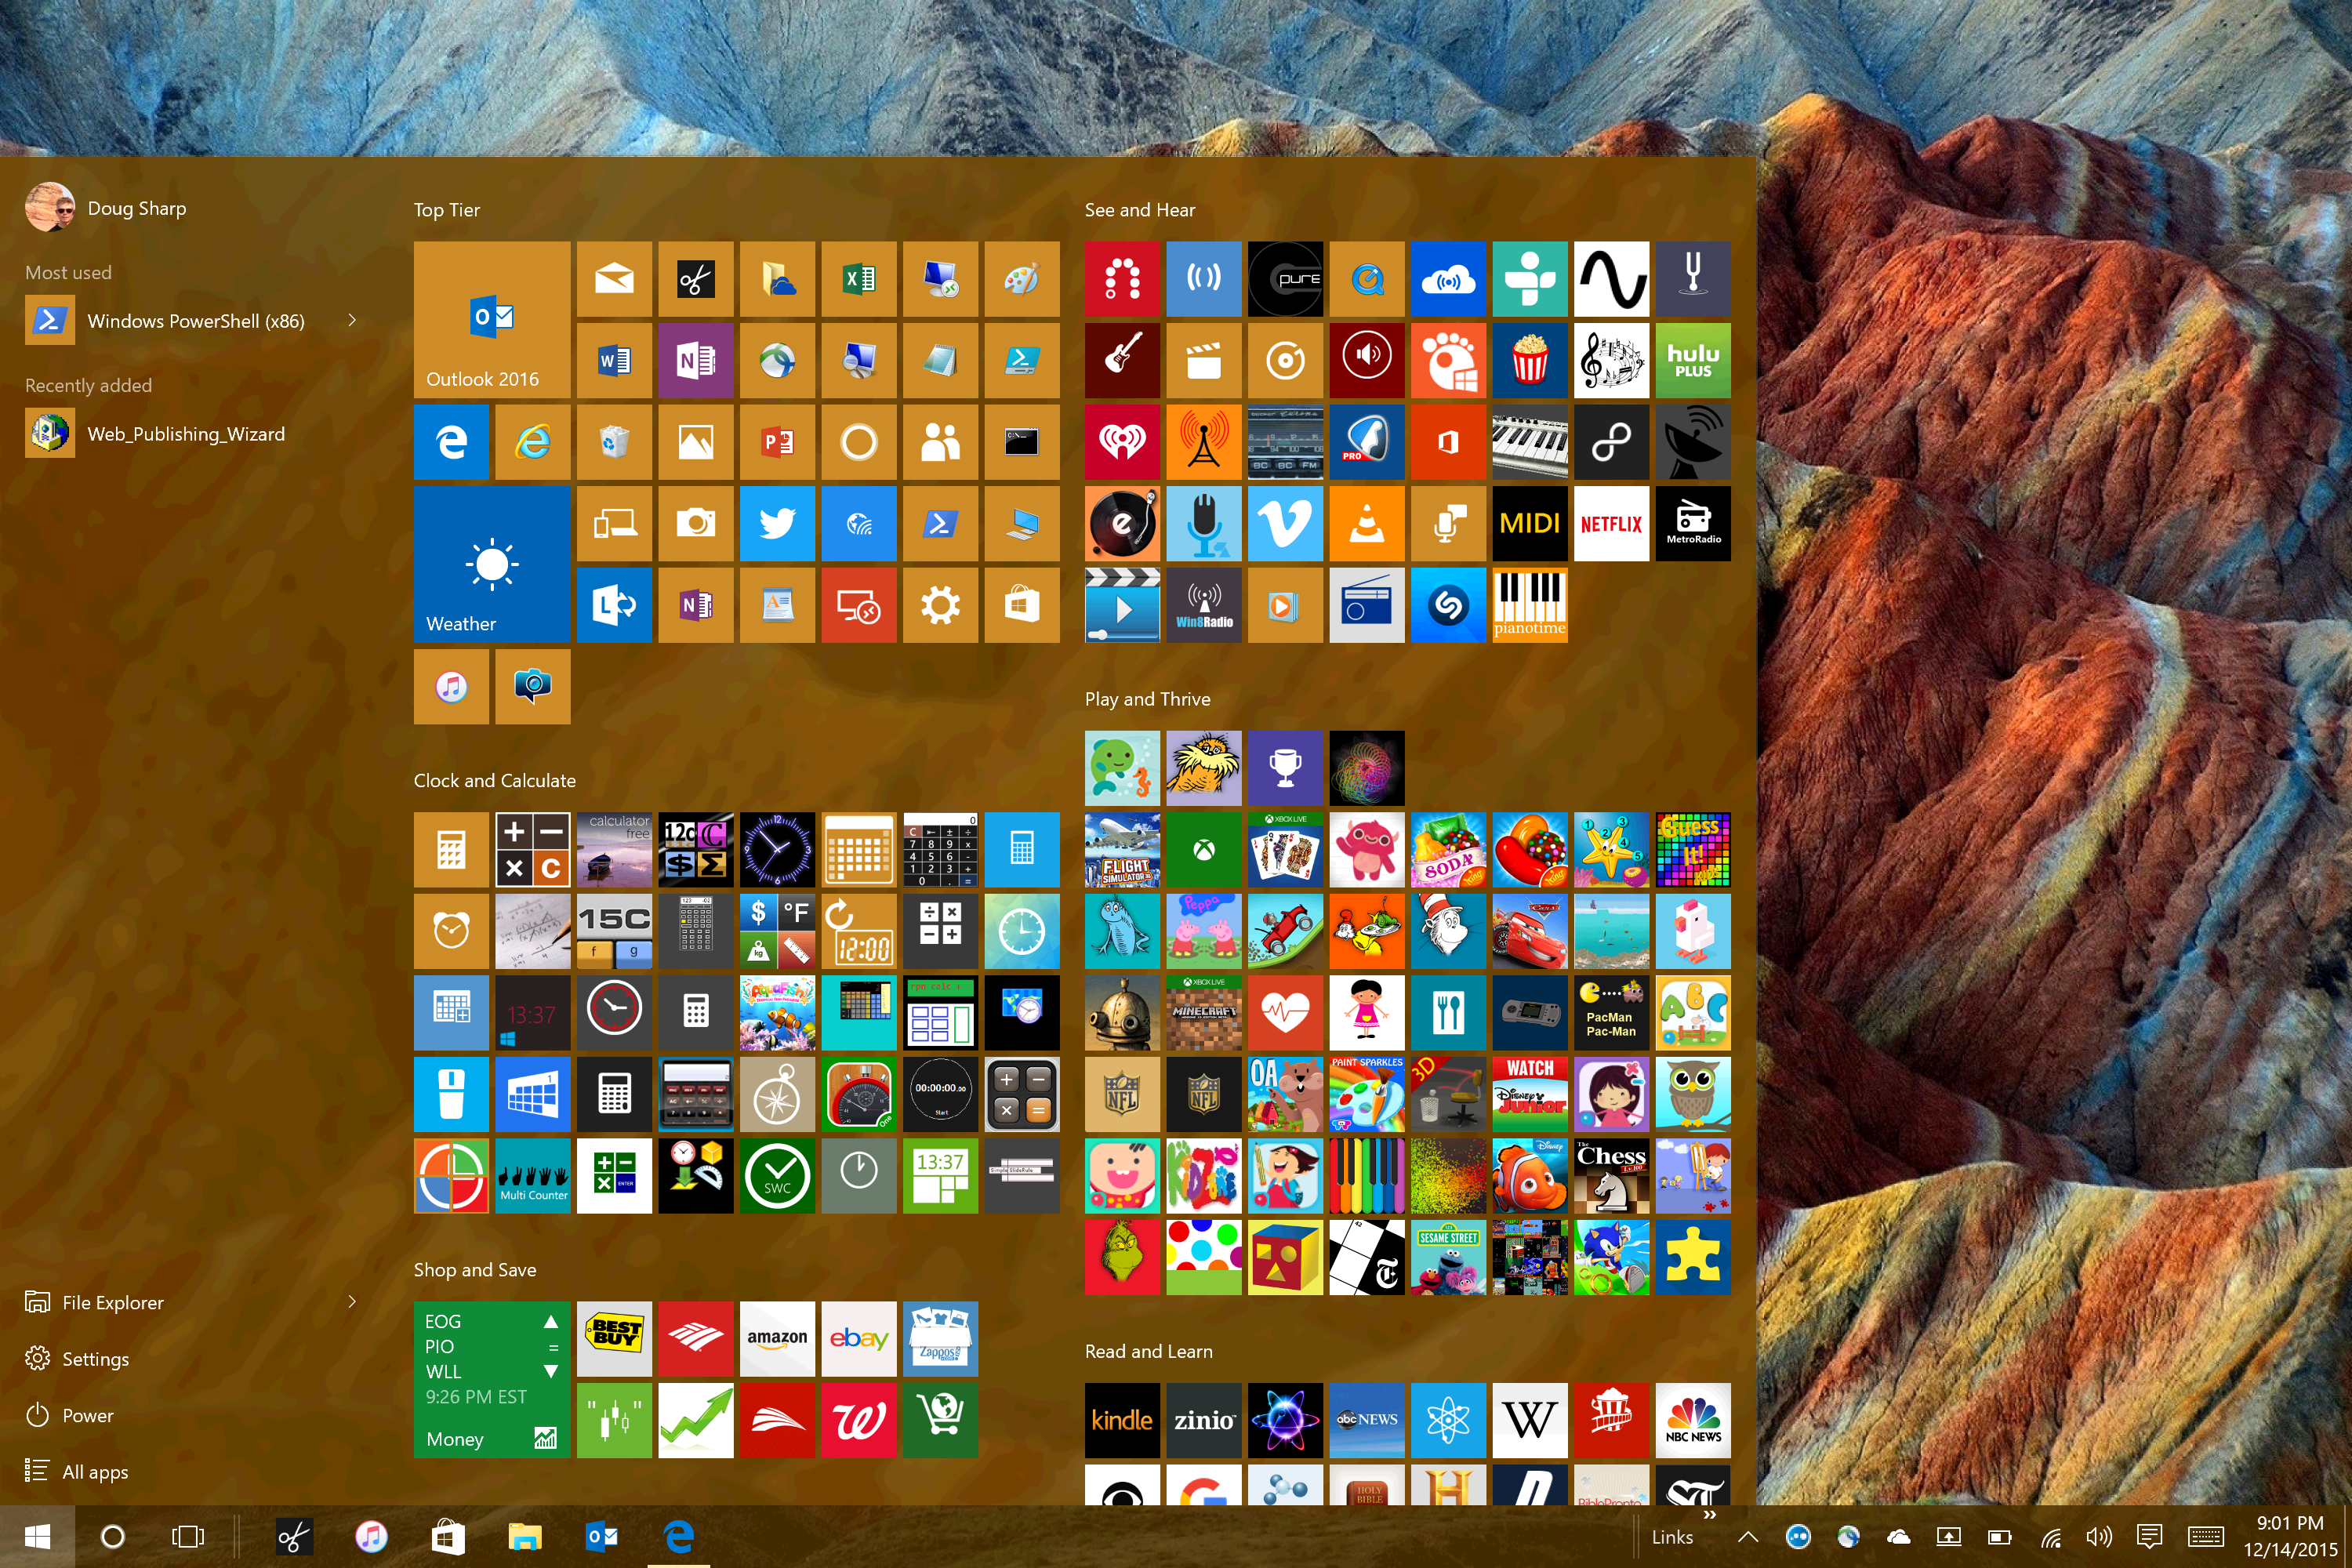Image resolution: width=2352 pixels, height=1568 pixels.
Task: Open the Multi Counter tile
Action: [x=533, y=1175]
